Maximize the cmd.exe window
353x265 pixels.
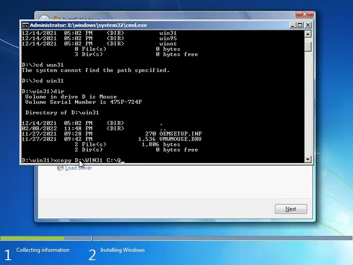[300, 25]
